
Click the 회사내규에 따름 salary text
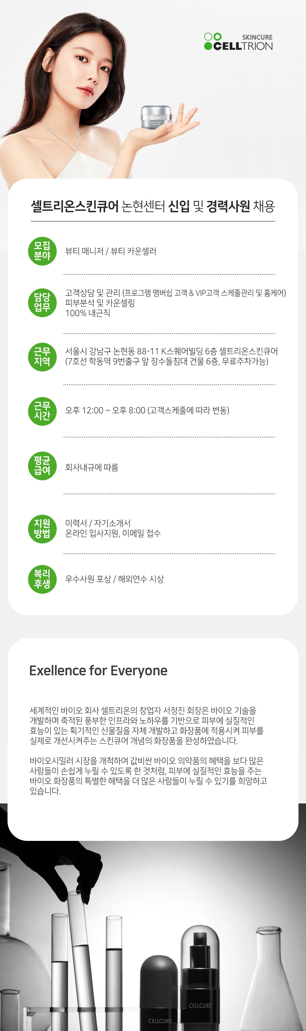pos(92,467)
